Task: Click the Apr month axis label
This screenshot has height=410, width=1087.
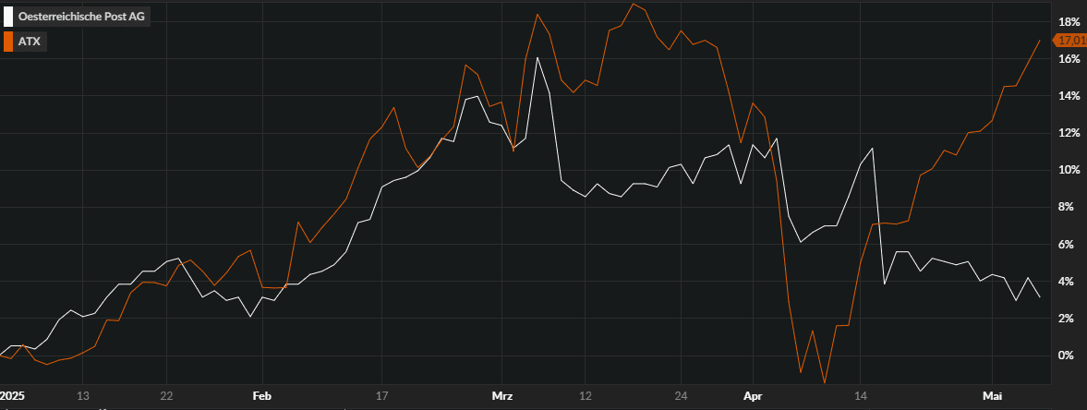Action: click(752, 396)
